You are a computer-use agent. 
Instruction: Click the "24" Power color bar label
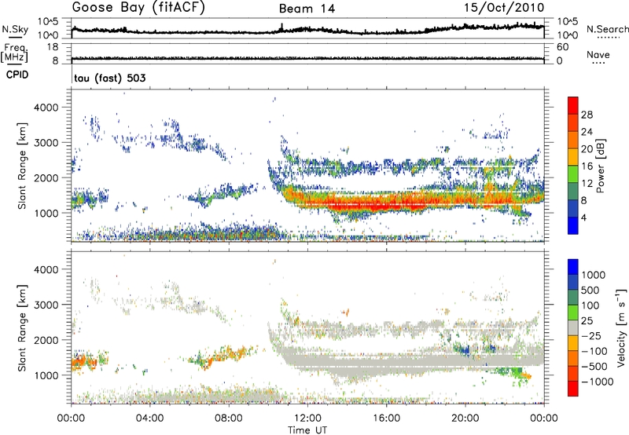[587, 132]
